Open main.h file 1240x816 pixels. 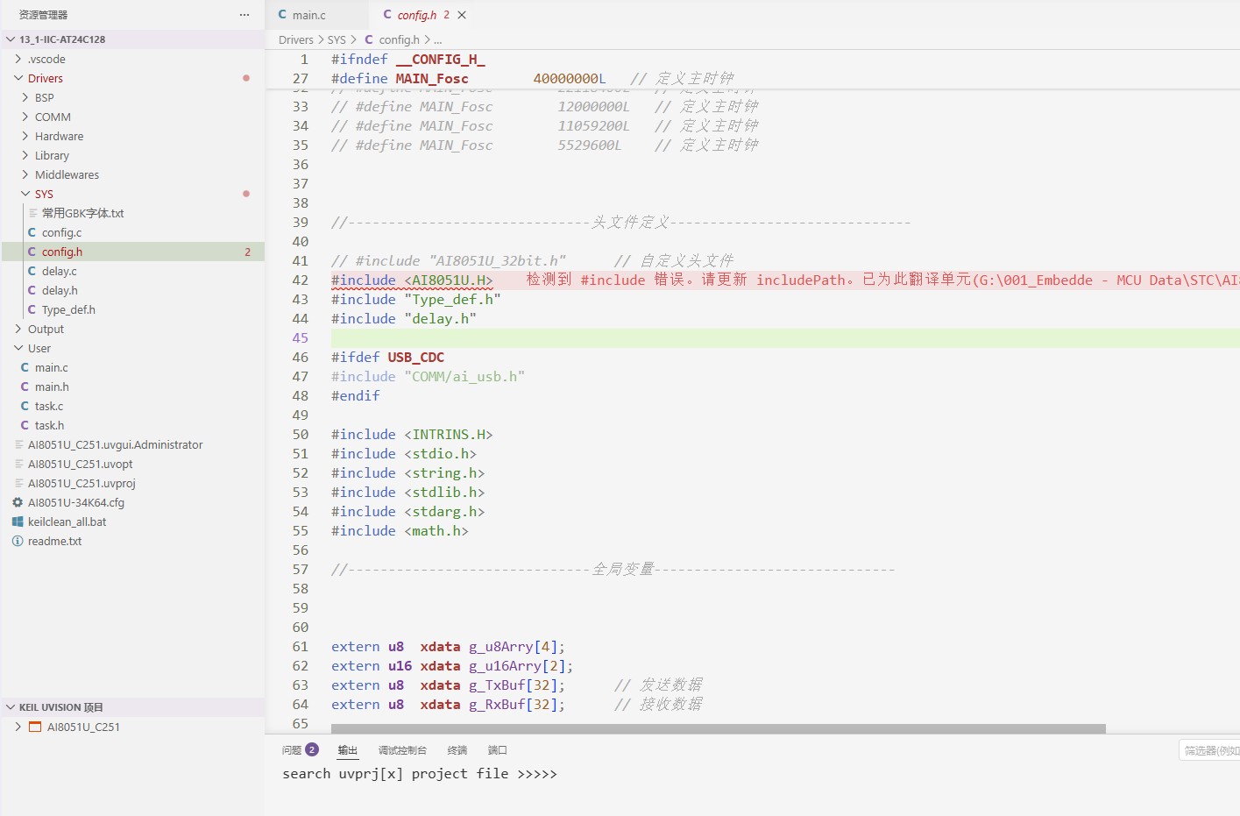[x=133, y=387]
